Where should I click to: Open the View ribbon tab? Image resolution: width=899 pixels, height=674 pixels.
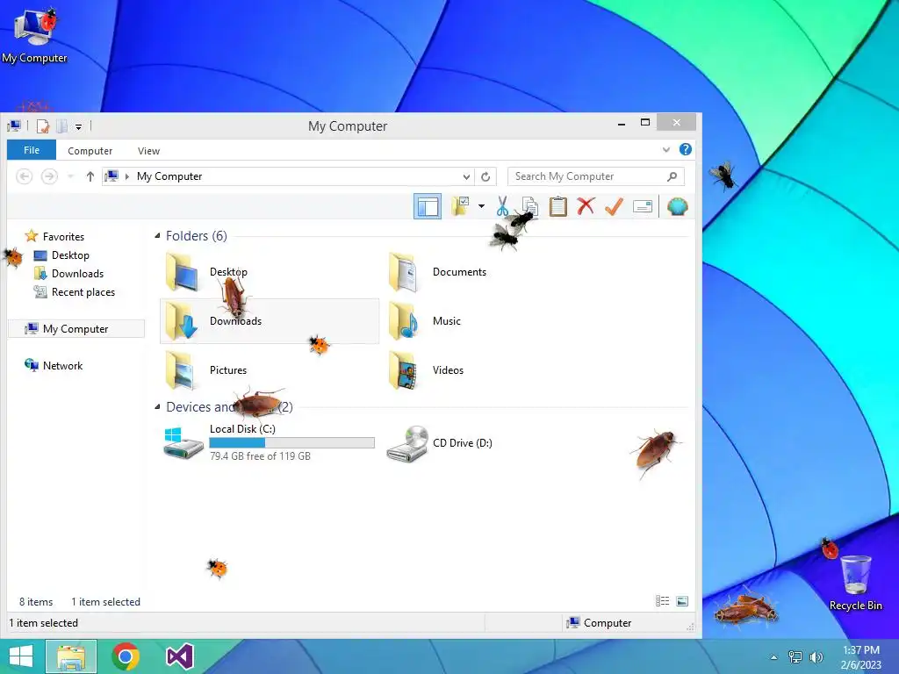(x=148, y=151)
